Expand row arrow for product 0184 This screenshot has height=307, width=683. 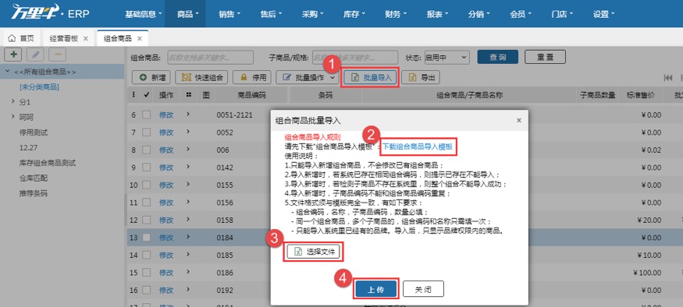coord(188,238)
